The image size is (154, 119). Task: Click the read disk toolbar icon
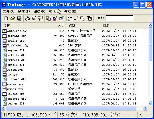(27, 18)
